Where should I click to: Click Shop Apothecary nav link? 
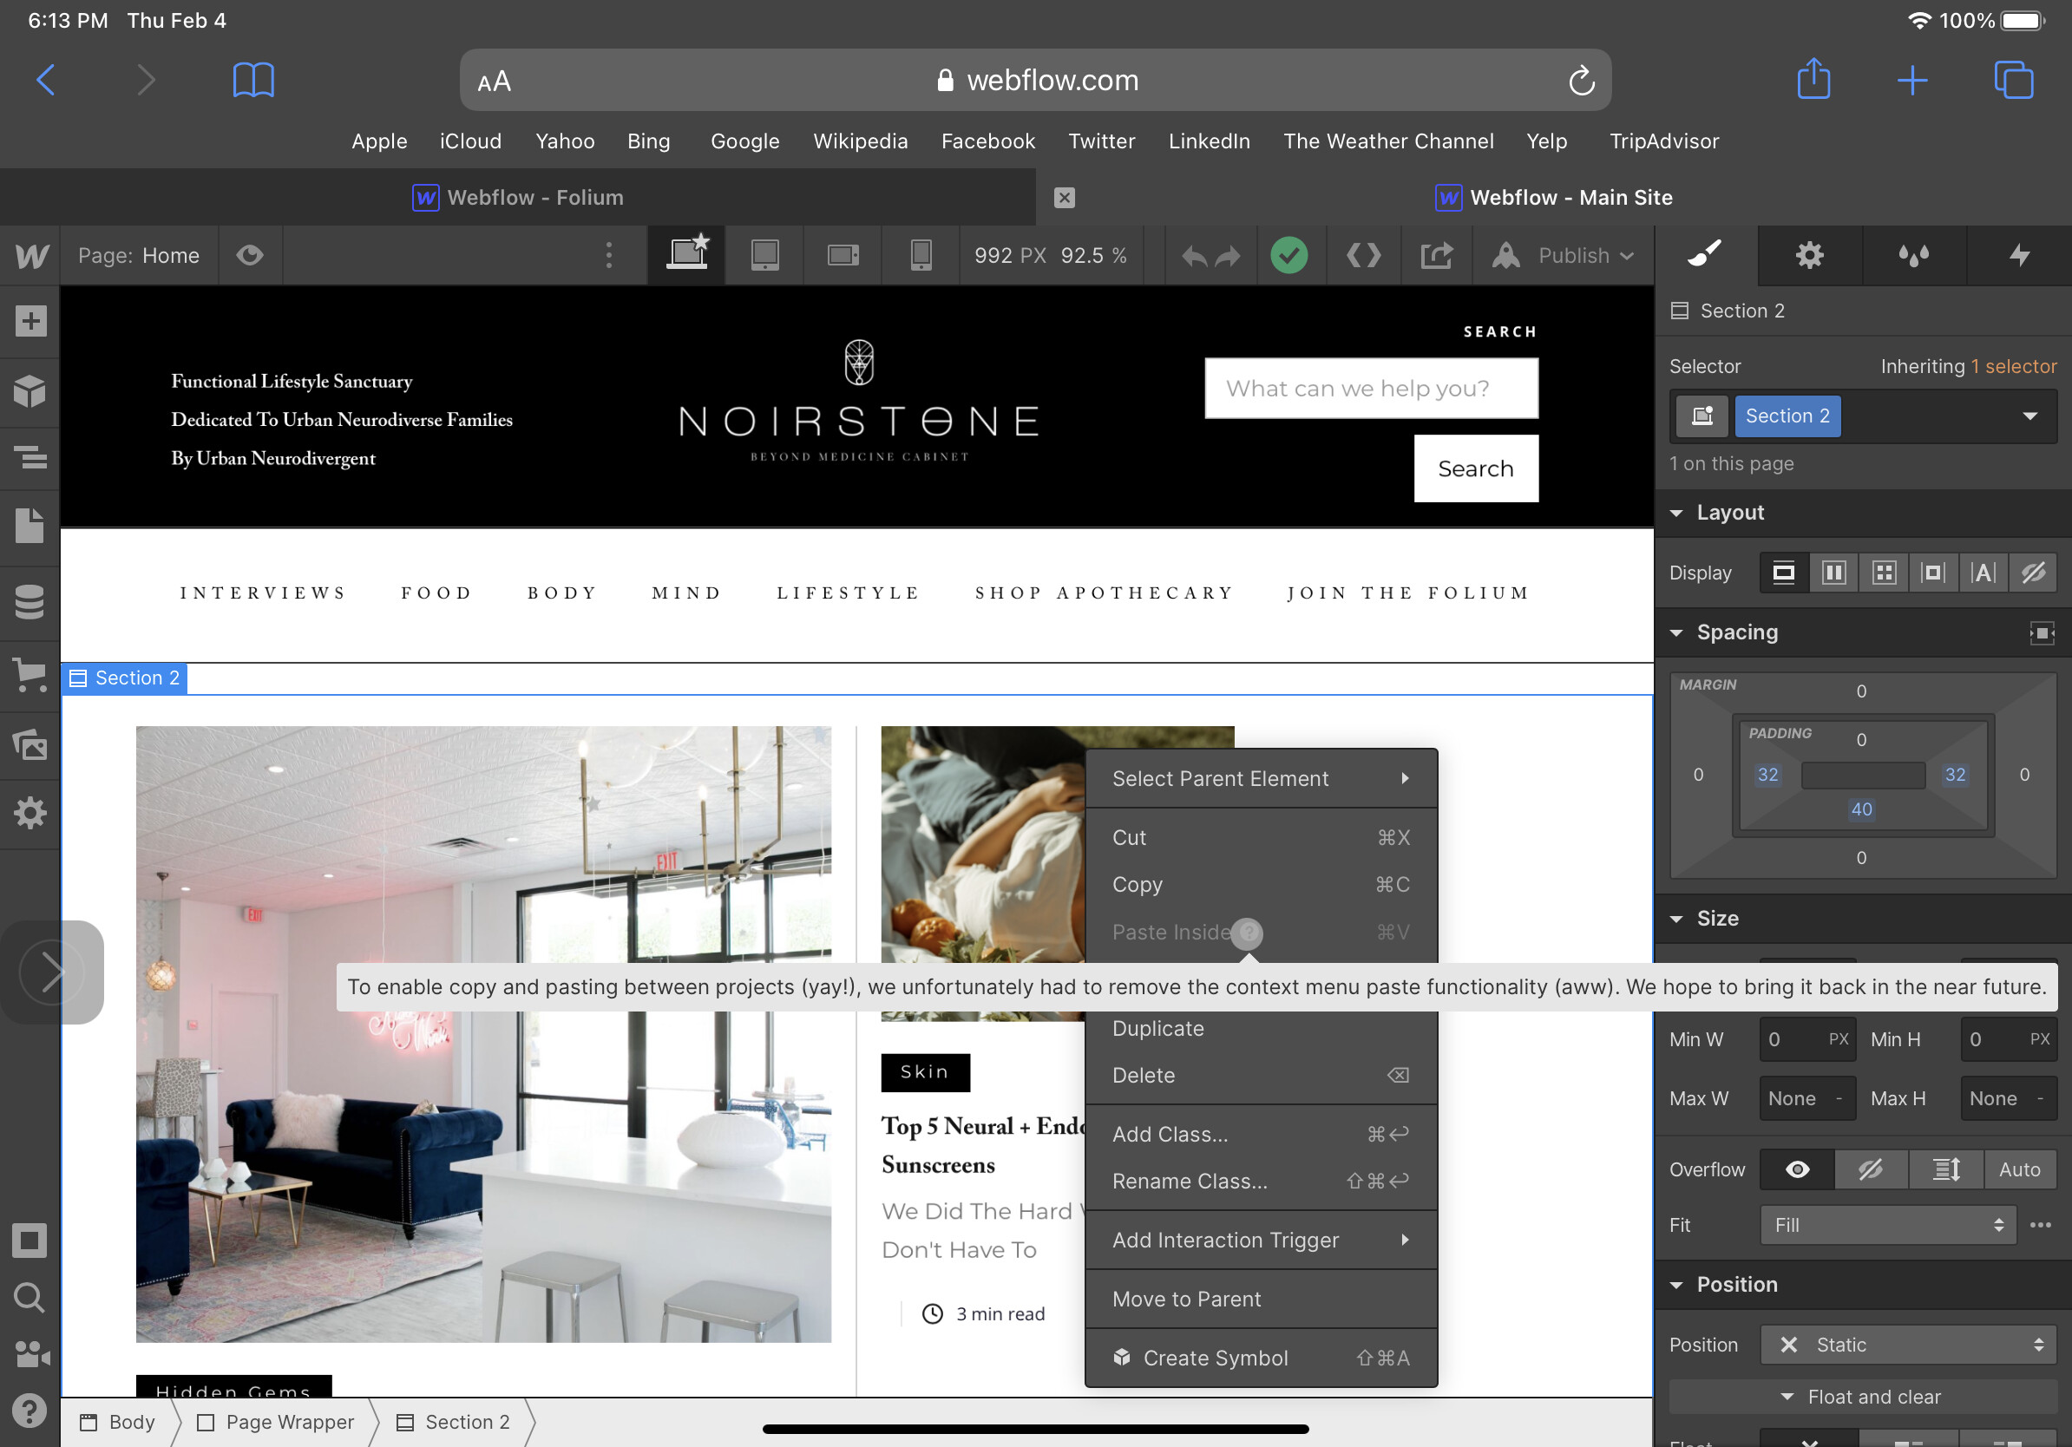coord(1104,593)
